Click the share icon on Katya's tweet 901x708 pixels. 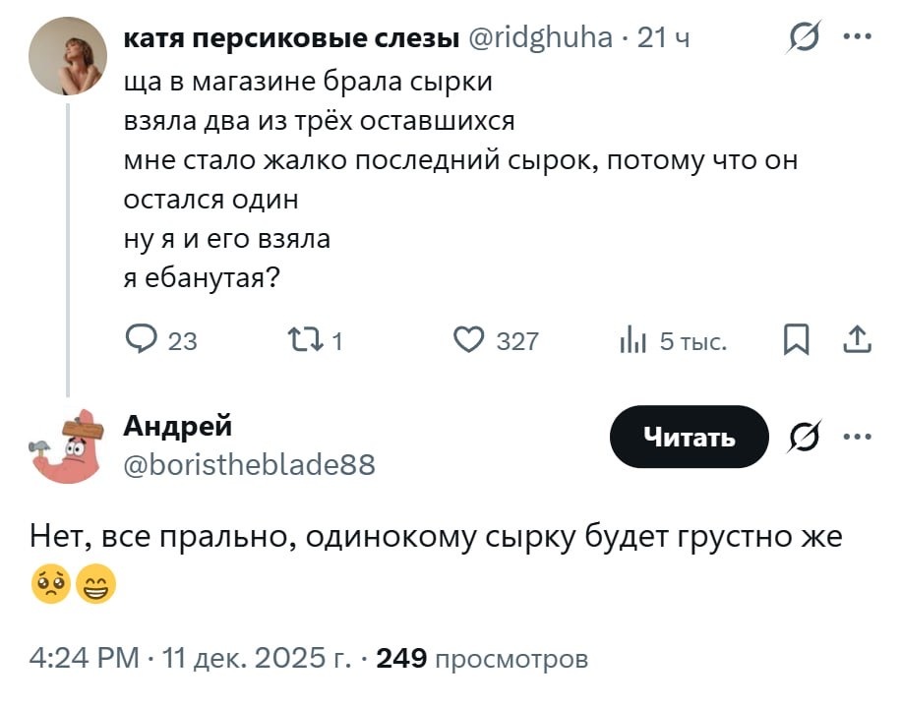click(858, 340)
